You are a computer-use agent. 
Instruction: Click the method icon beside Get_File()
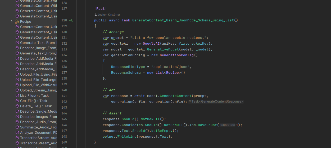pyautogui.click(x=17, y=101)
